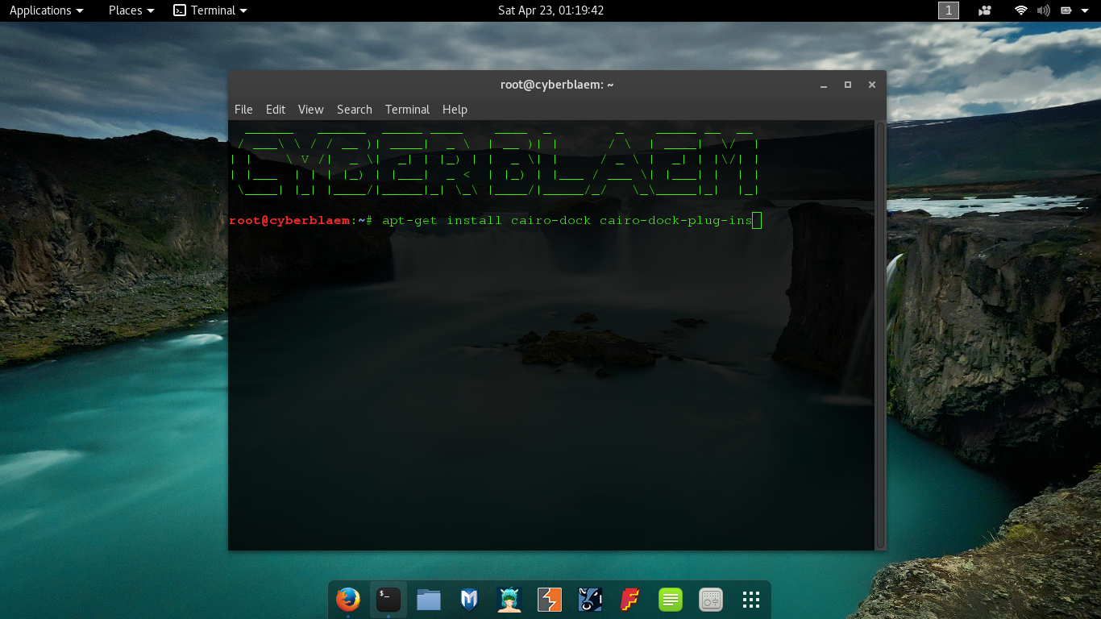Screen dimensions: 1101x619
Task: Launch Faraday from the dock
Action: (x=629, y=600)
